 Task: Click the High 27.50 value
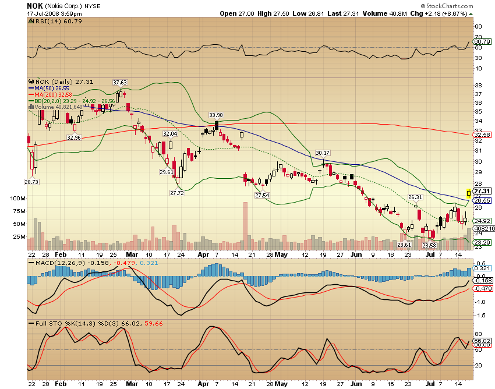[273, 13]
